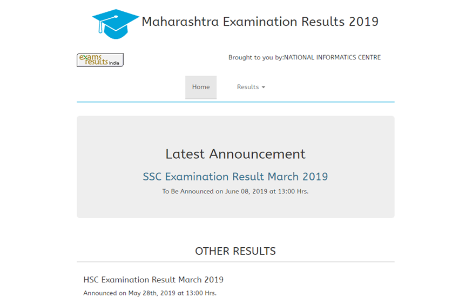The image size is (459, 297).
Task: Click the Maharashtra Examination Results 2019 title
Action: 260,22
